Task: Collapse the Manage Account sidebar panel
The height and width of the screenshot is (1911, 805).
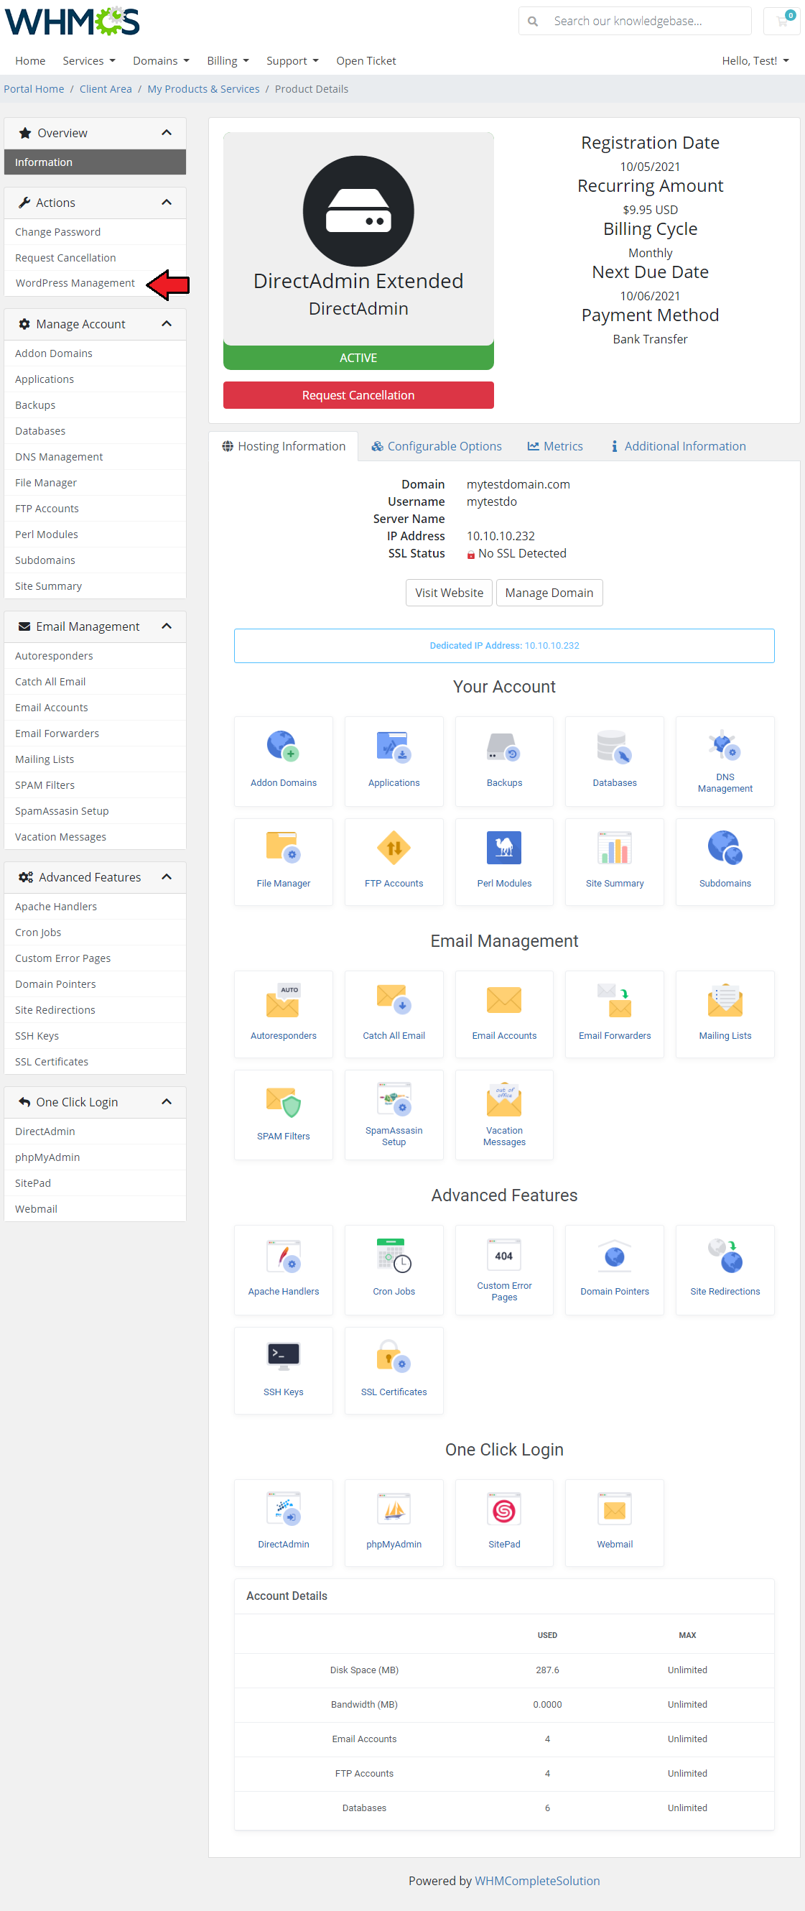Action: click(x=167, y=324)
